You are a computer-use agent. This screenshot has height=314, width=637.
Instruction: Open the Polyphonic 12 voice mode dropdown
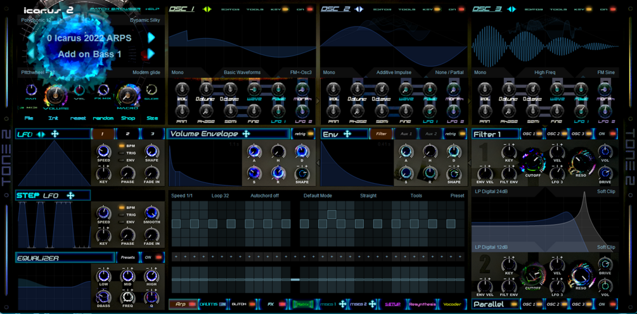coord(35,20)
